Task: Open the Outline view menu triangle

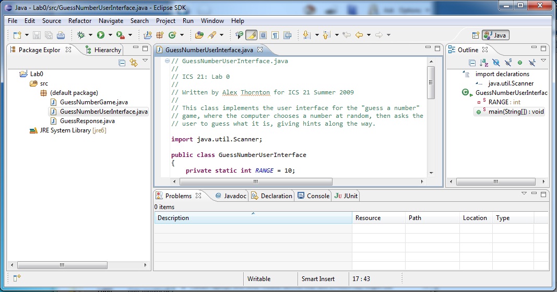Action: 543,62
